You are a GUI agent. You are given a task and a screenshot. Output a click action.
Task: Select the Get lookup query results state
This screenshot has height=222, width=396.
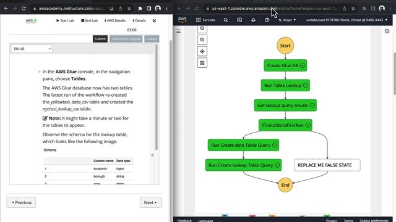(285, 105)
